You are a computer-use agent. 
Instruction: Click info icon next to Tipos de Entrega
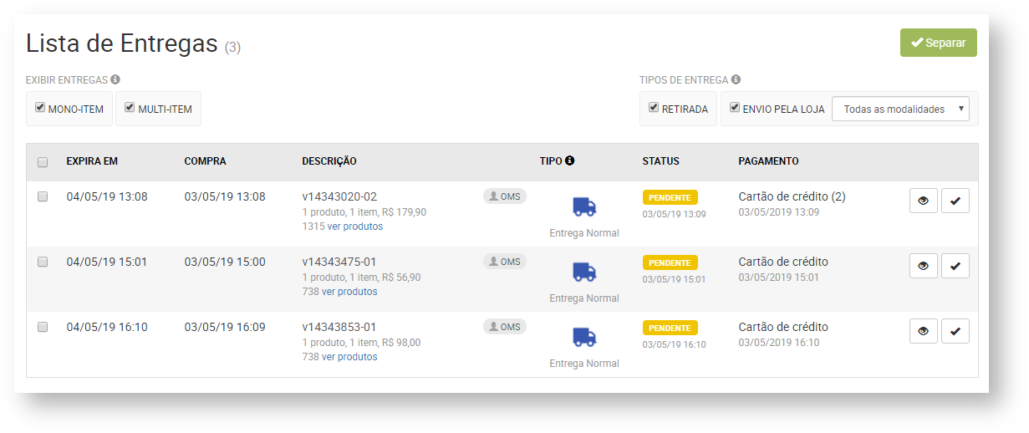736,79
